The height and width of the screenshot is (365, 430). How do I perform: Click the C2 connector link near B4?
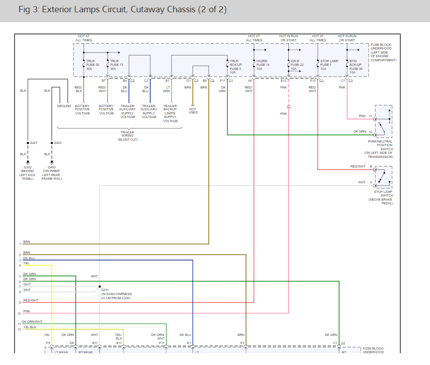(133, 81)
